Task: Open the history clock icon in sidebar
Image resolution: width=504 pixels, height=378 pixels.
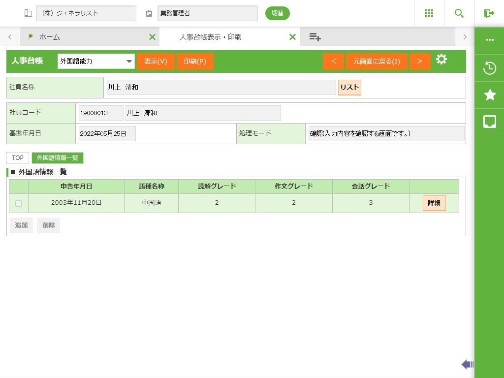Action: pos(490,68)
